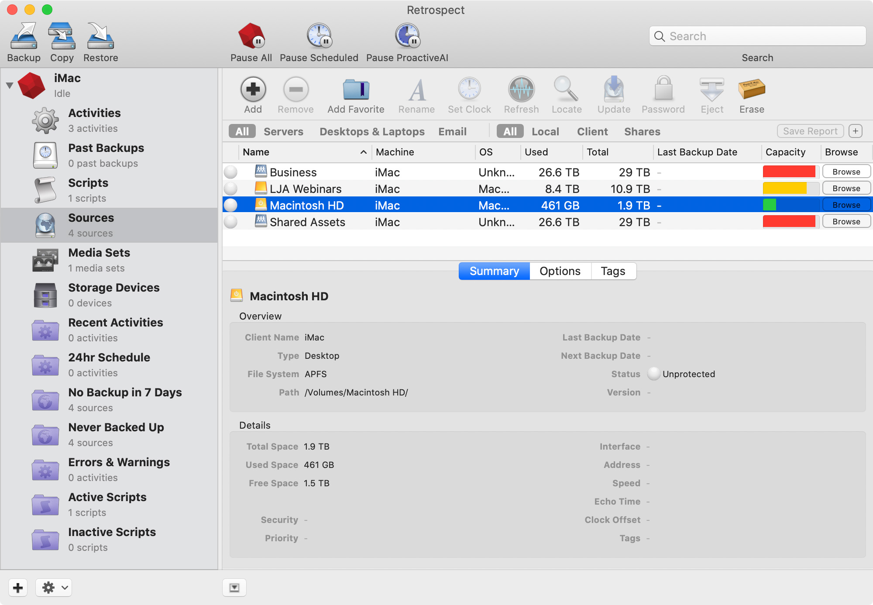The width and height of the screenshot is (873, 605).
Task: Switch to the Options tab
Action: coord(560,271)
